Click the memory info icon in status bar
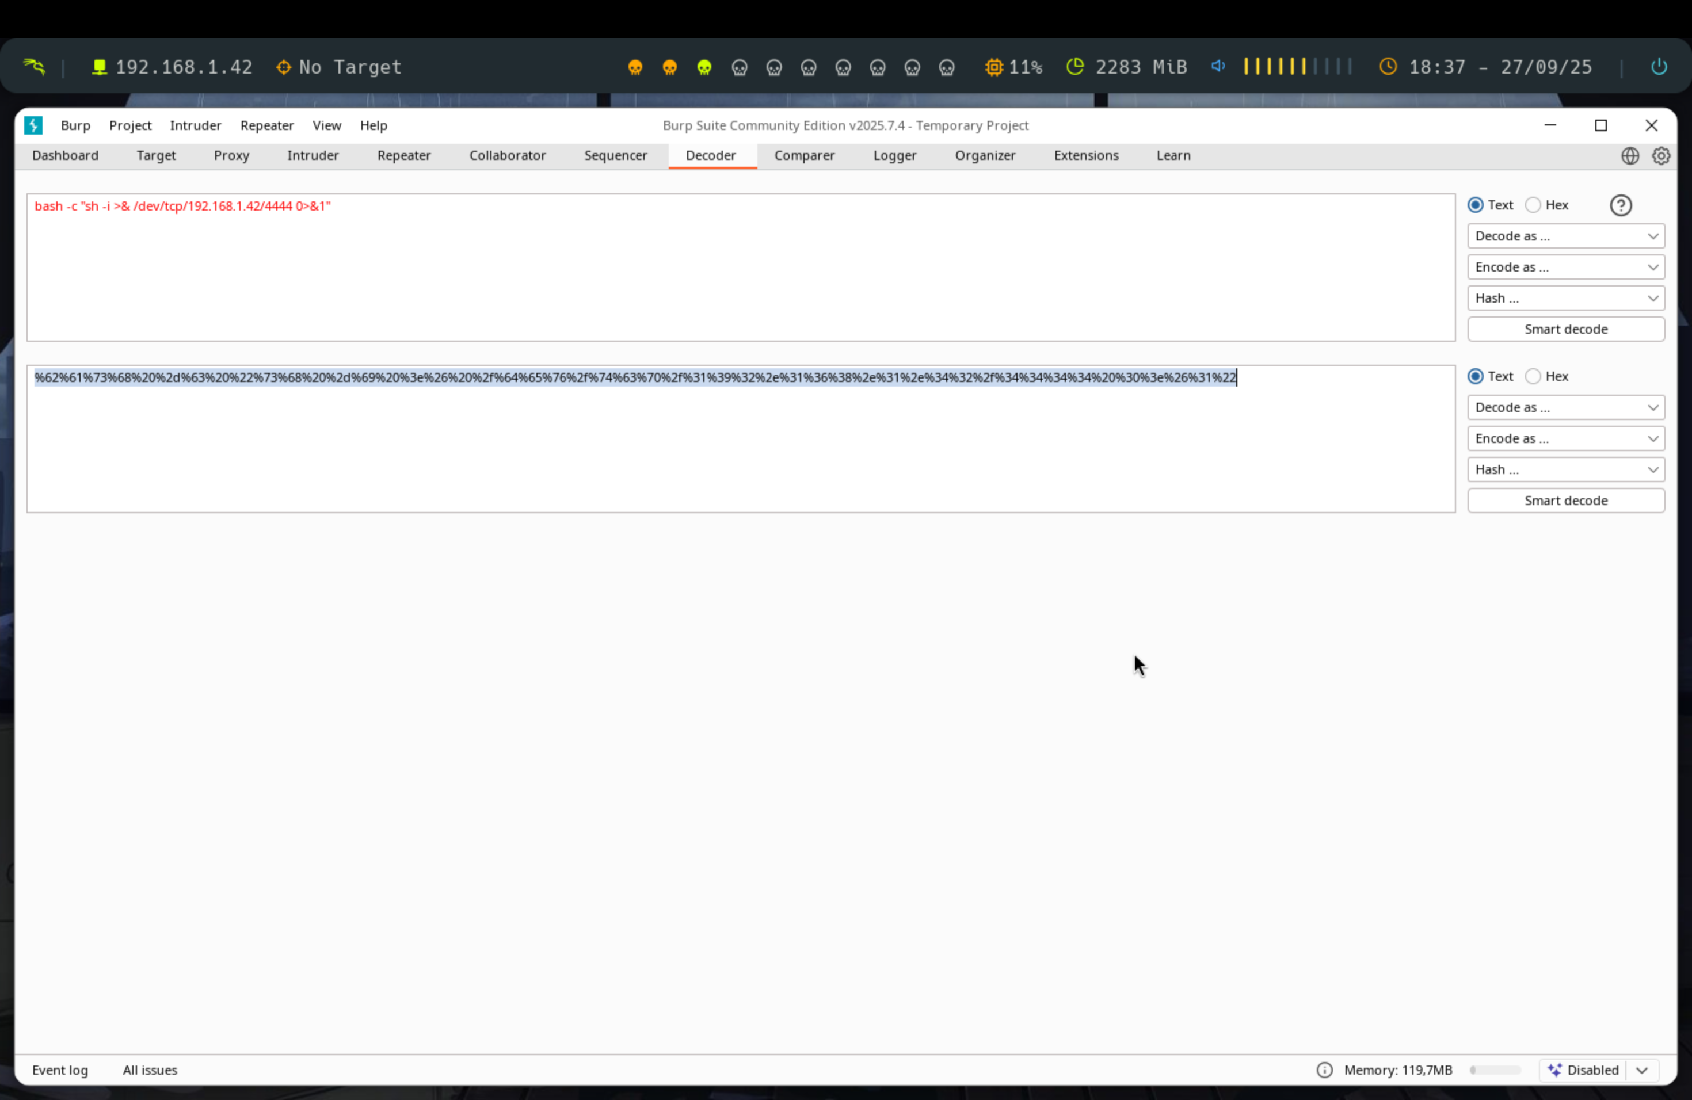The height and width of the screenshot is (1100, 1692). tap(1324, 1070)
